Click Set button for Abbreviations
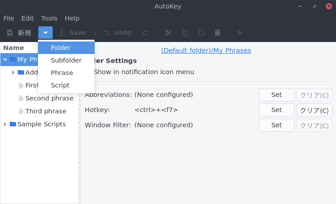Screen dimensions: 336x204 pyautogui.click(x=276, y=95)
